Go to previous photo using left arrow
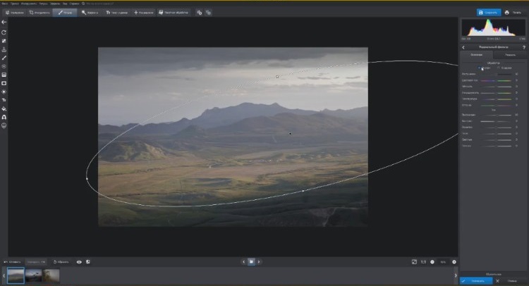This screenshot has height=286, width=529. point(243,261)
